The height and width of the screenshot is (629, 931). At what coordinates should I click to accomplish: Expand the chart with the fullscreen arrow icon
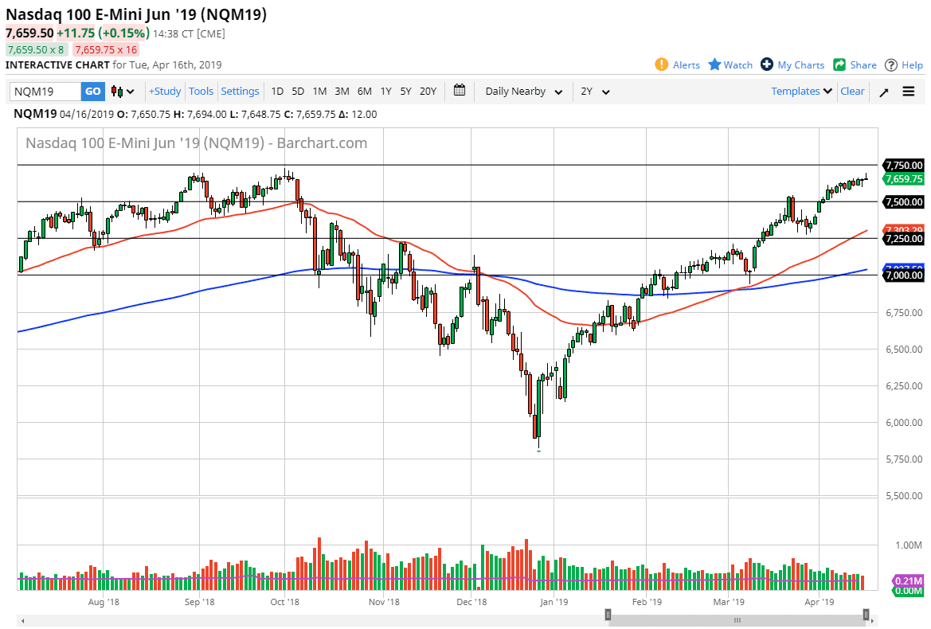[884, 91]
